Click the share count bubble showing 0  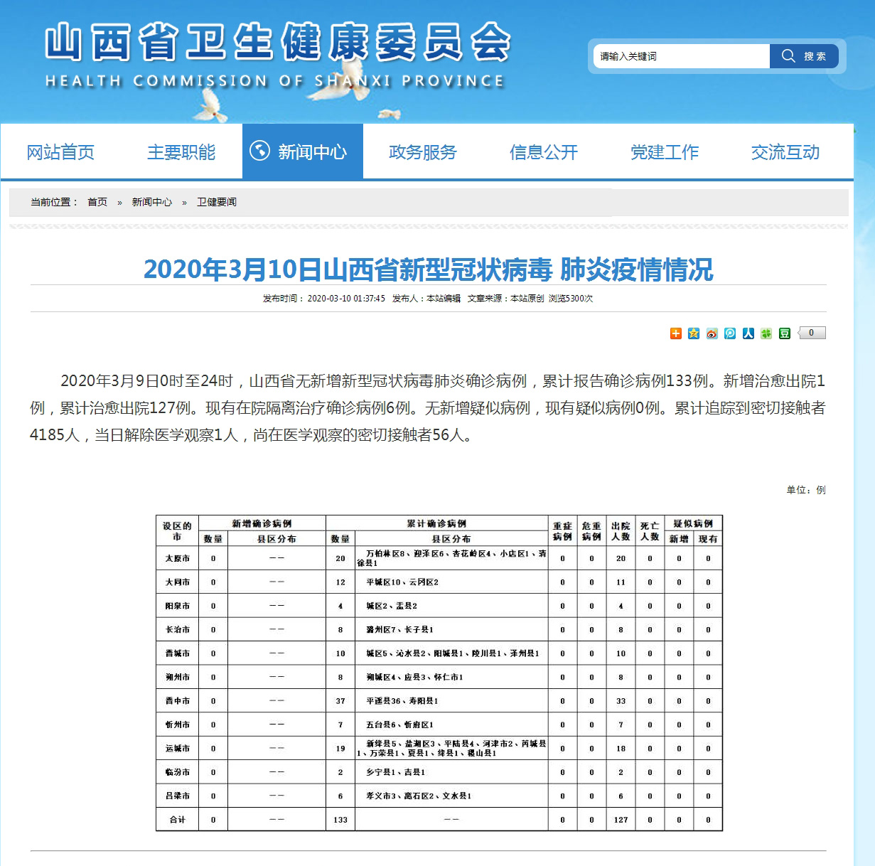point(811,333)
